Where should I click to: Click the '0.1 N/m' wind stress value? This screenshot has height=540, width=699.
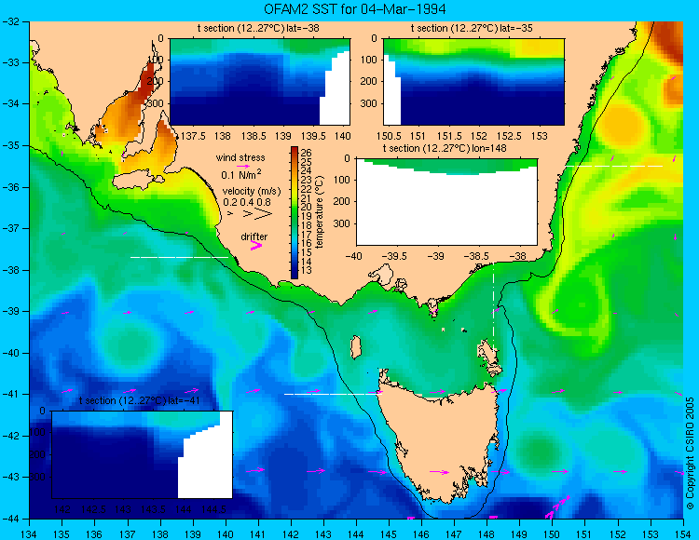click(241, 174)
